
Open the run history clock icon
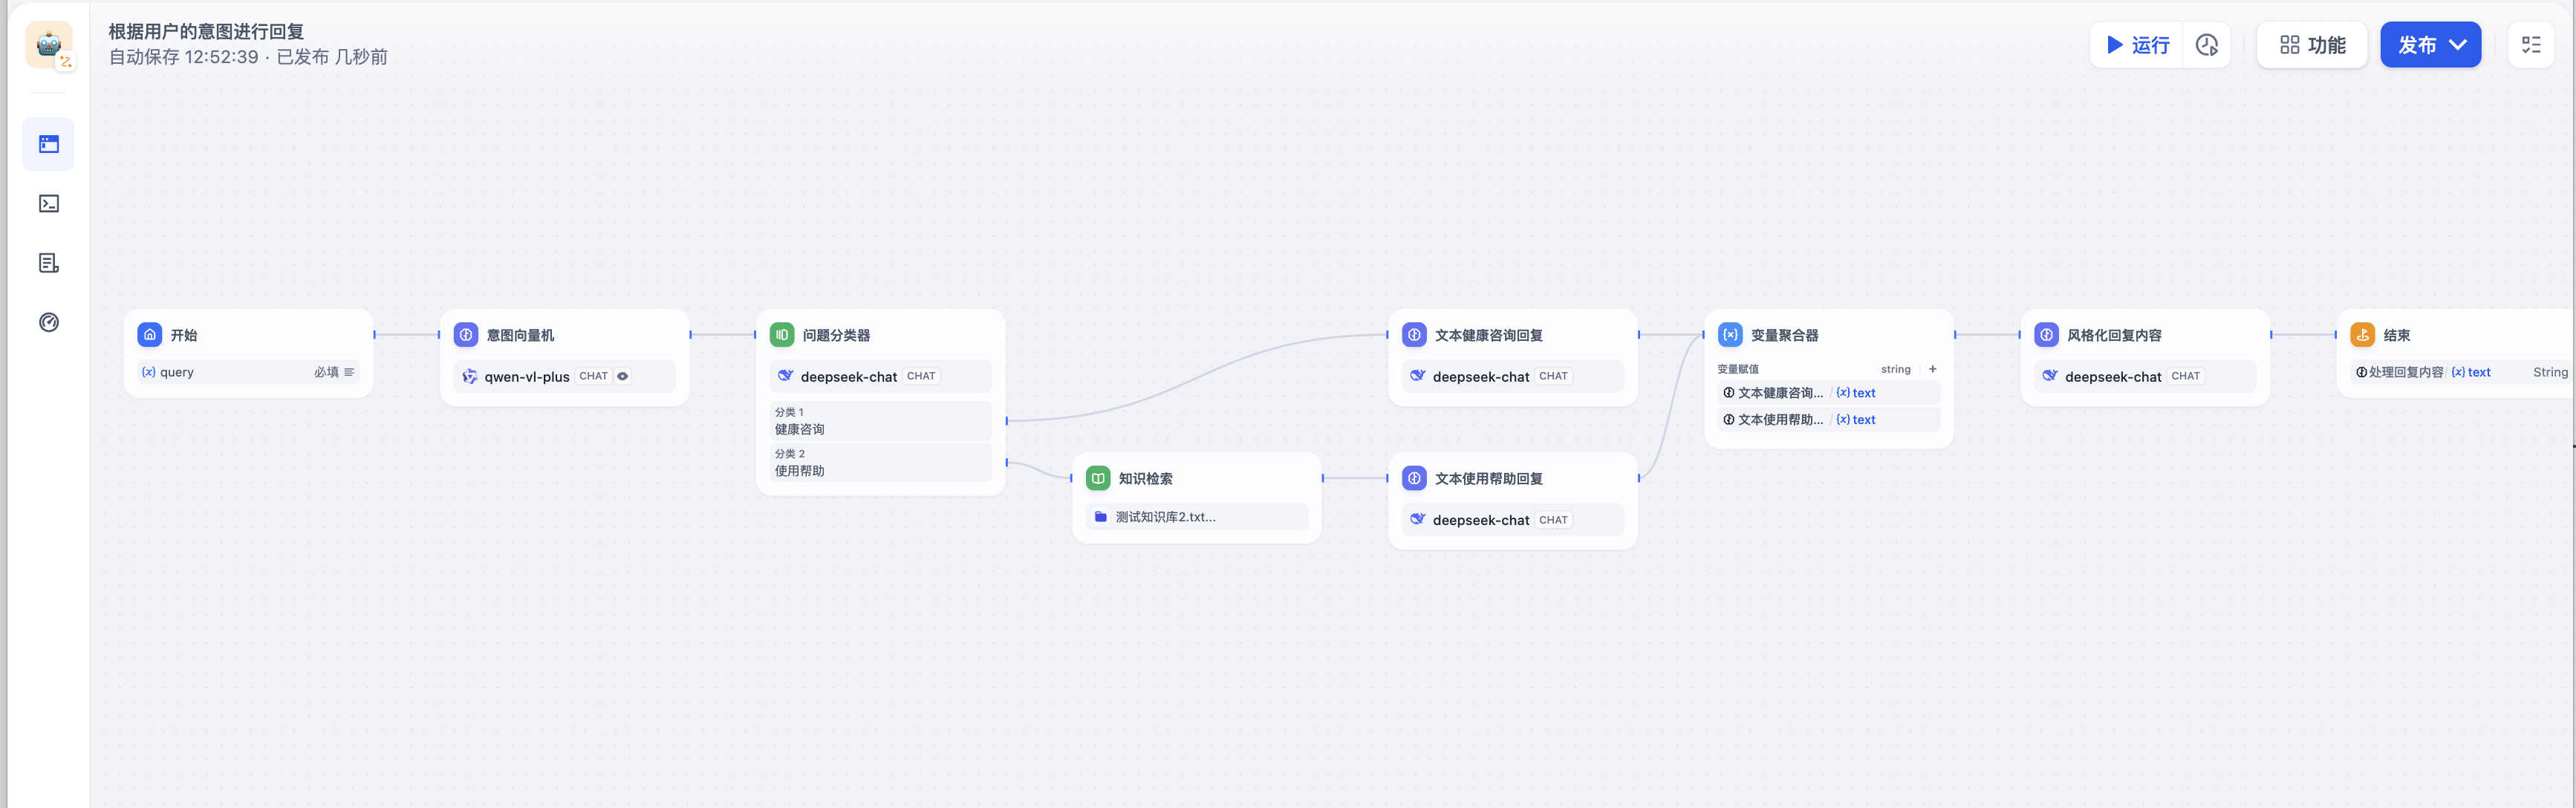(2206, 45)
